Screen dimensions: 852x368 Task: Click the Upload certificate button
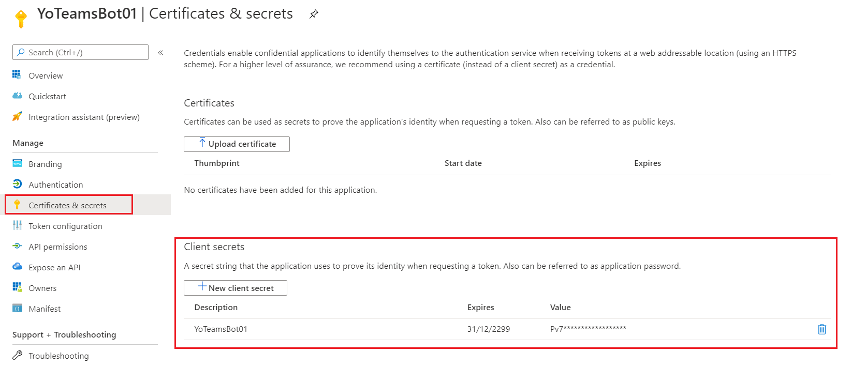click(x=237, y=144)
